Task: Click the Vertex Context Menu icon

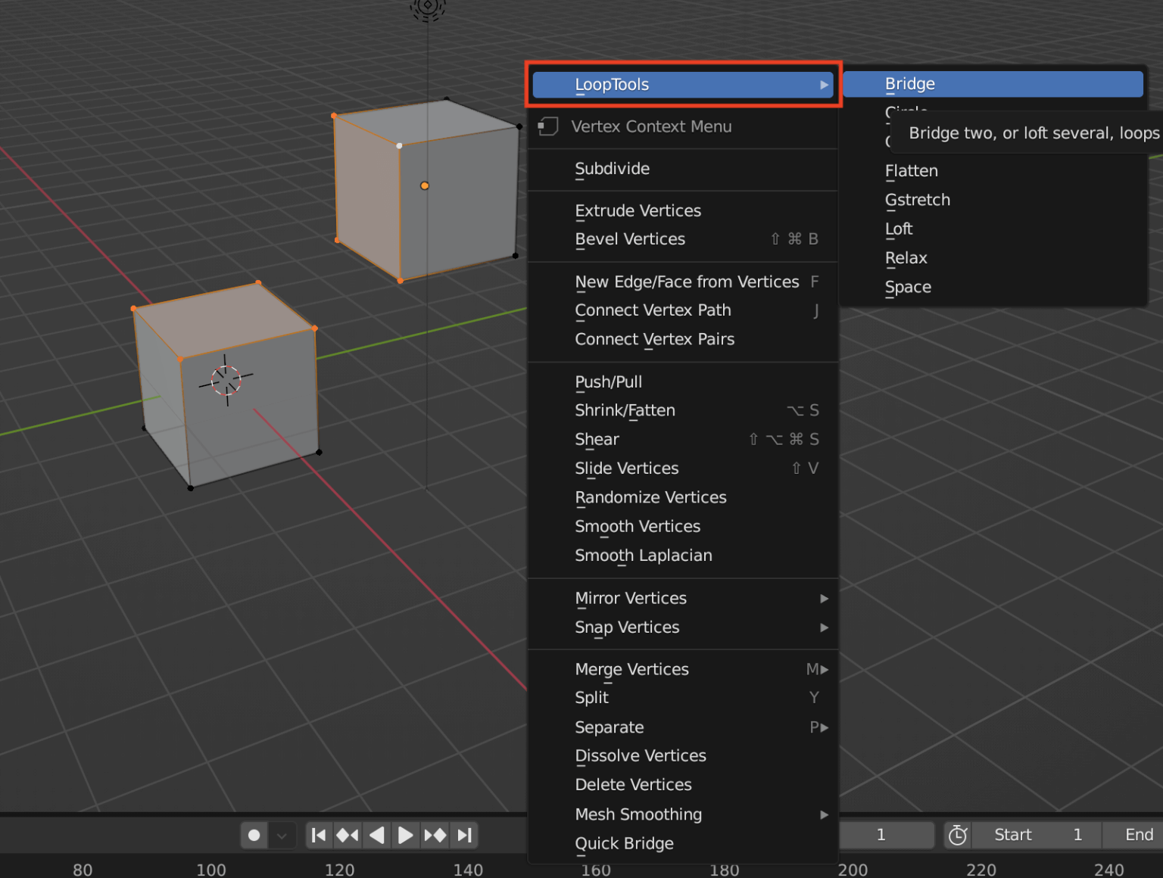Action: coord(547,126)
